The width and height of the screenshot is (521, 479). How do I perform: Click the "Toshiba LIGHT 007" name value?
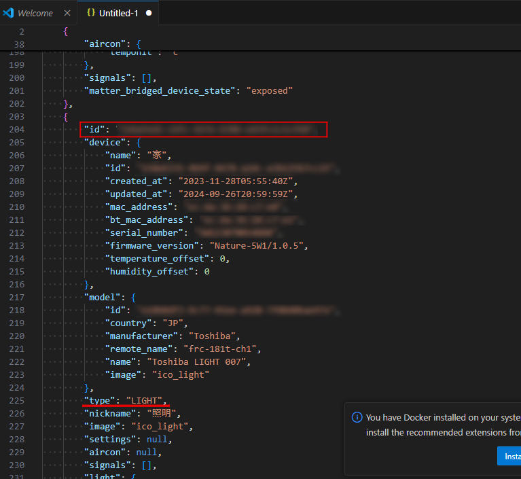196,362
